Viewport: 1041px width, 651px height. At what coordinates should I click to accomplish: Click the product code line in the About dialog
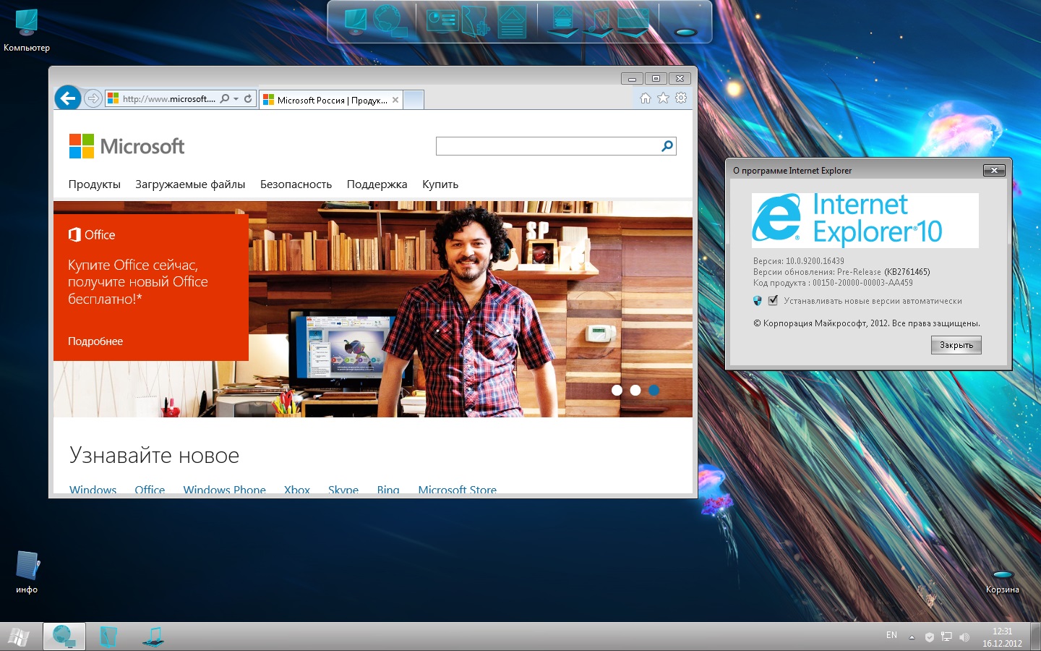coord(833,283)
